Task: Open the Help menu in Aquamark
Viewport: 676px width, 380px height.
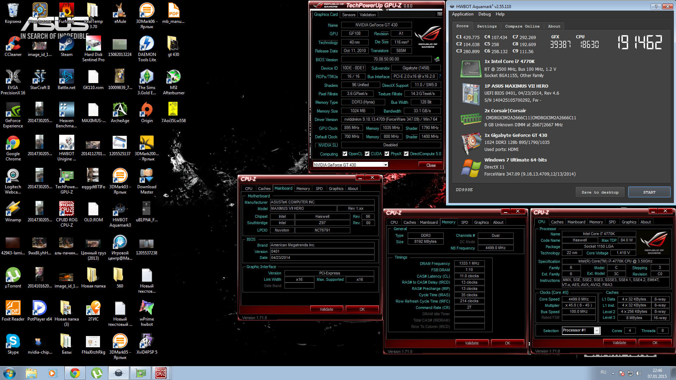Action: click(500, 14)
